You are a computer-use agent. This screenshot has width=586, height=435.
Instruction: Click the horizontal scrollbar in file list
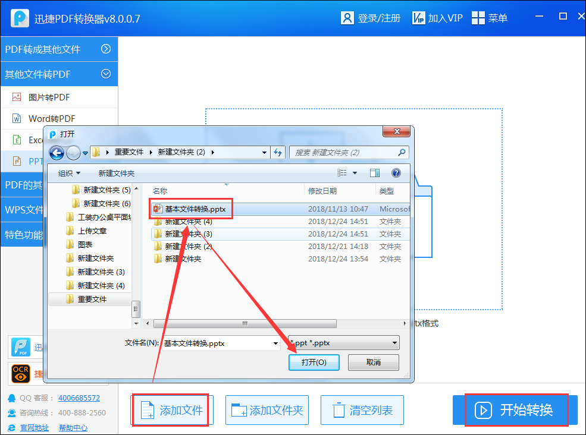[x=245, y=323]
